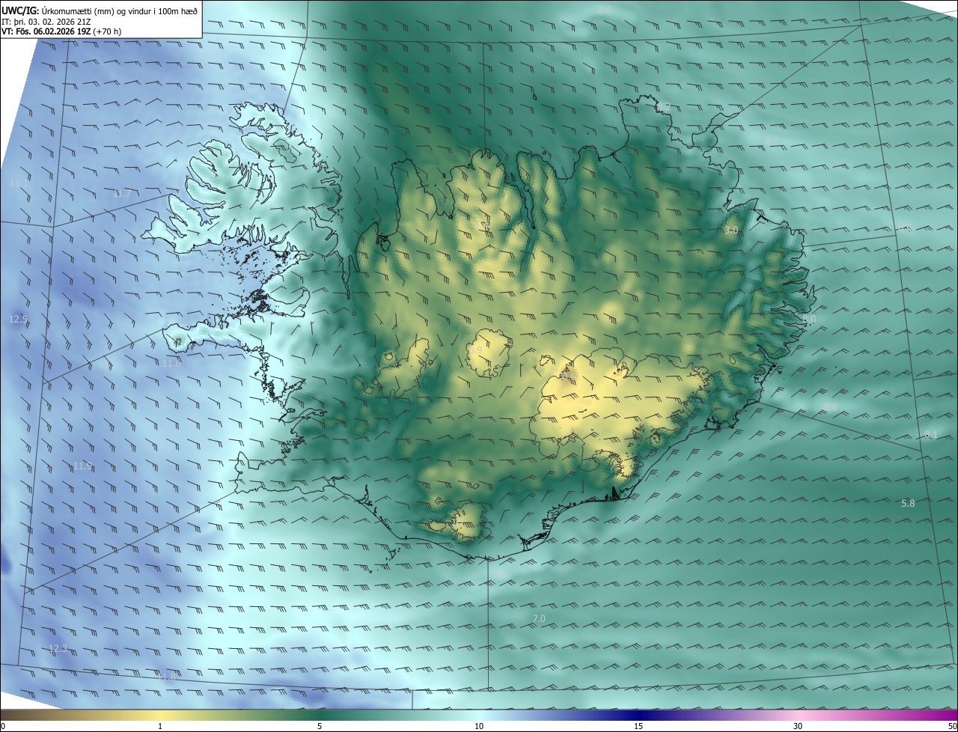Select the 3.0 value label on the map
958x732 pixels.
731,231
